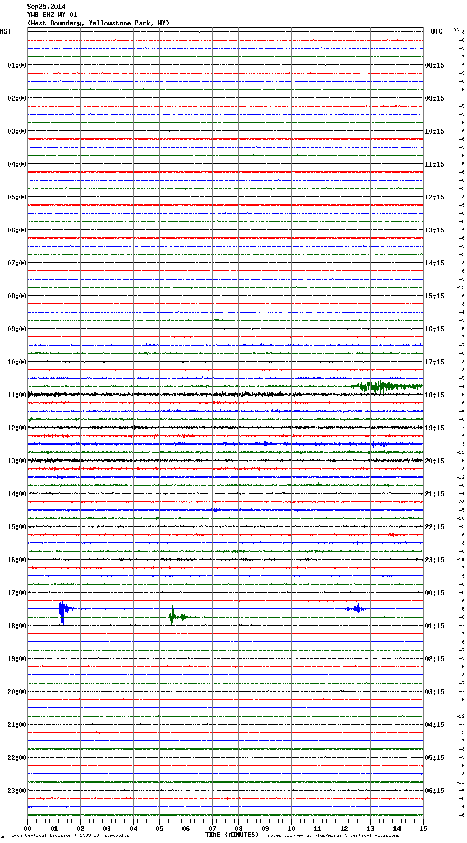Click the 05:15 UTC time label
467x843 pixels.
pyautogui.click(x=435, y=758)
